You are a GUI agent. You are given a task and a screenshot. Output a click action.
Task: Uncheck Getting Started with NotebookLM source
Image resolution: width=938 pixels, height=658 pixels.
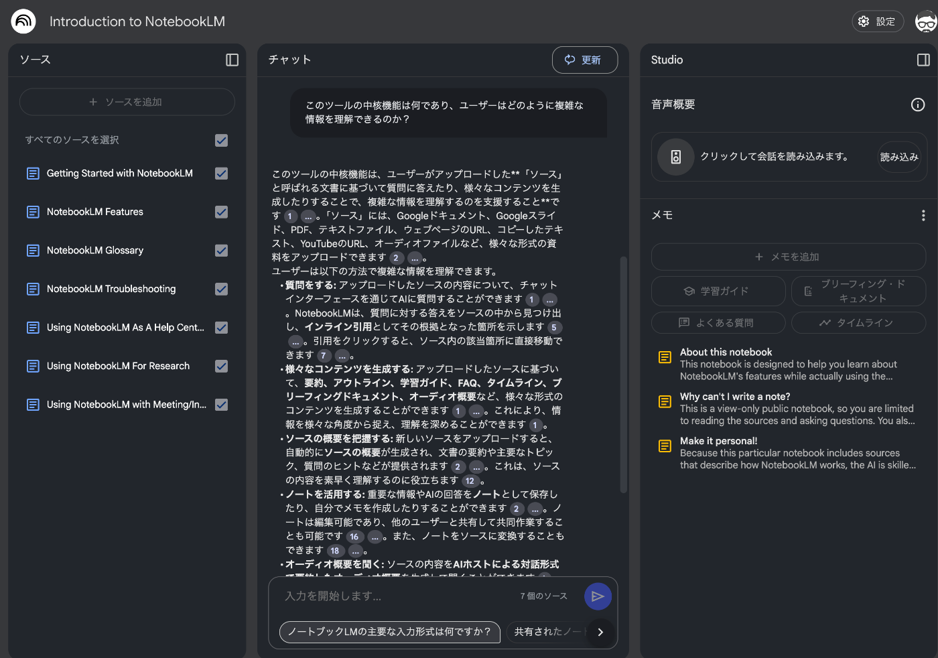coord(222,174)
